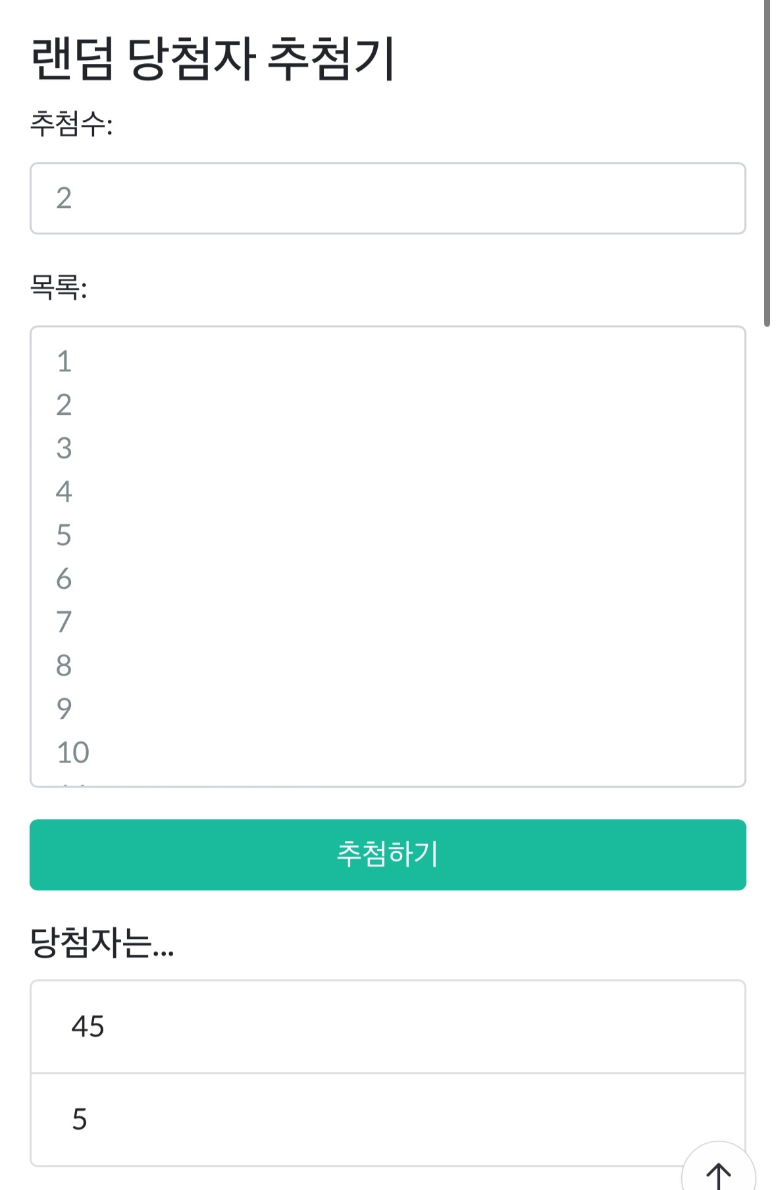Select line "5" in the 목록 textarea
The height and width of the screenshot is (1190, 776).
pos(64,535)
